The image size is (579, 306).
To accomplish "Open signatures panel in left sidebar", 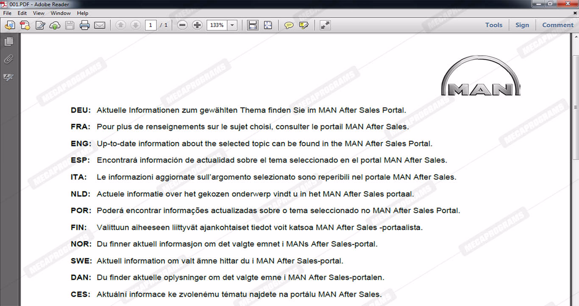I will [8, 77].
